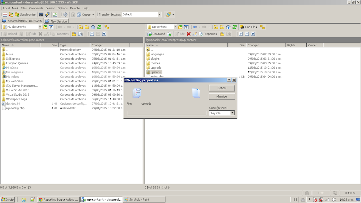Open the Transfer Settings Default dropdown

click(x=159, y=15)
